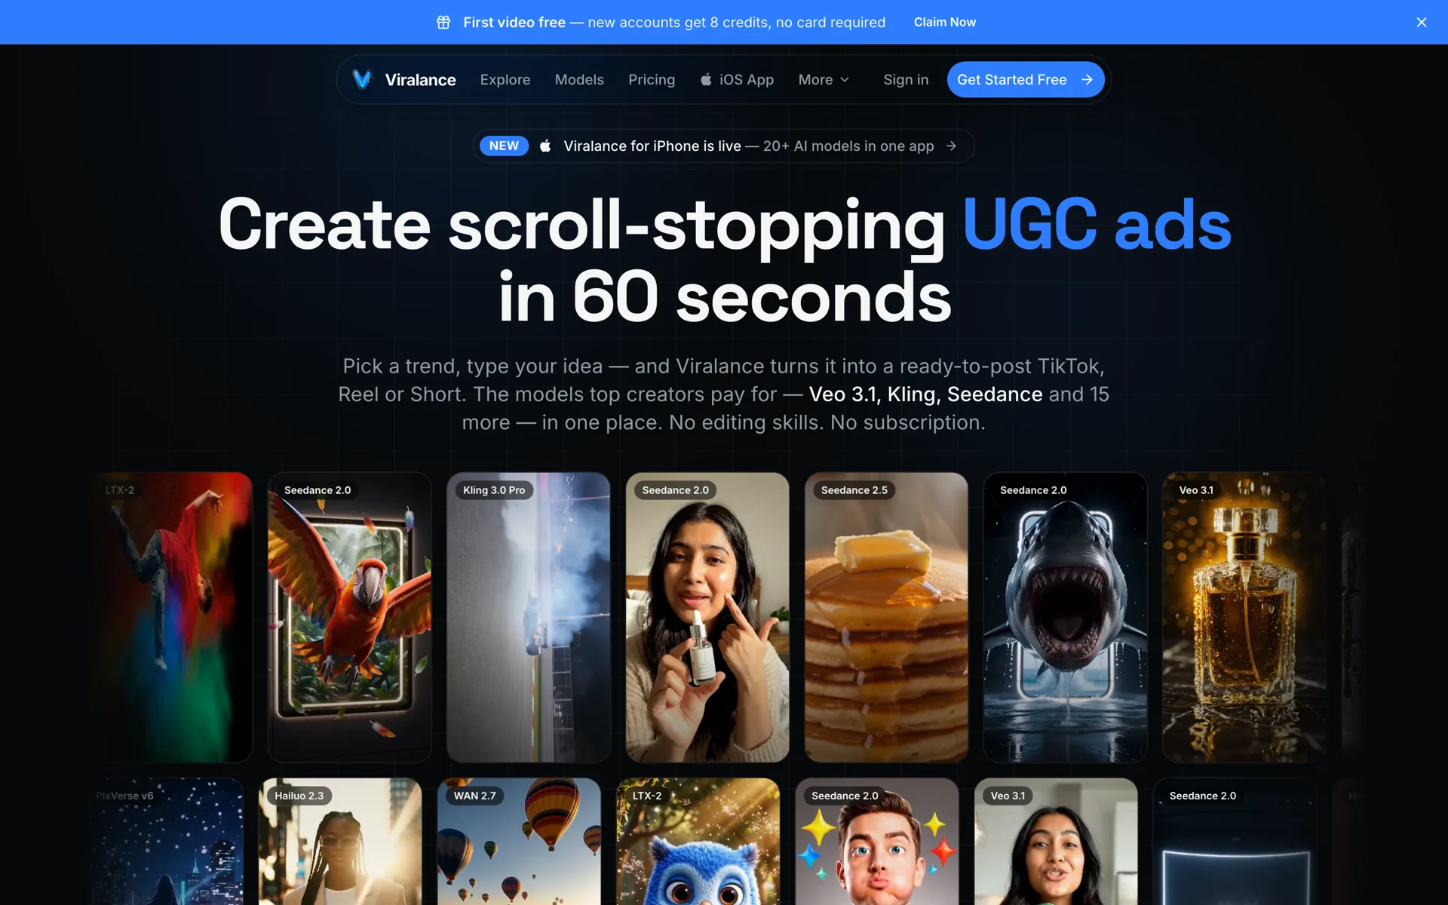Dismiss the promo banner with the X icon

(x=1422, y=22)
